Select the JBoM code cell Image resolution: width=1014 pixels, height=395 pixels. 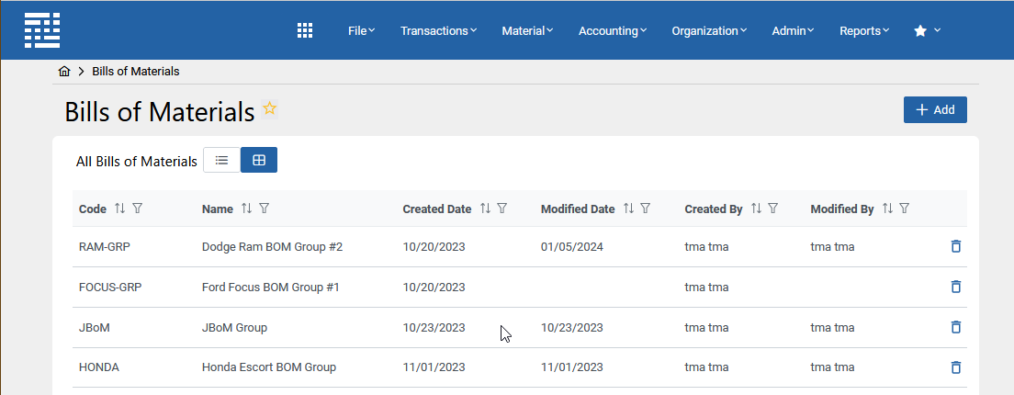[95, 328]
